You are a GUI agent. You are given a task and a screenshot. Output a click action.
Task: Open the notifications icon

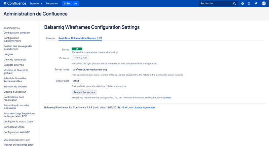tap(256, 3)
